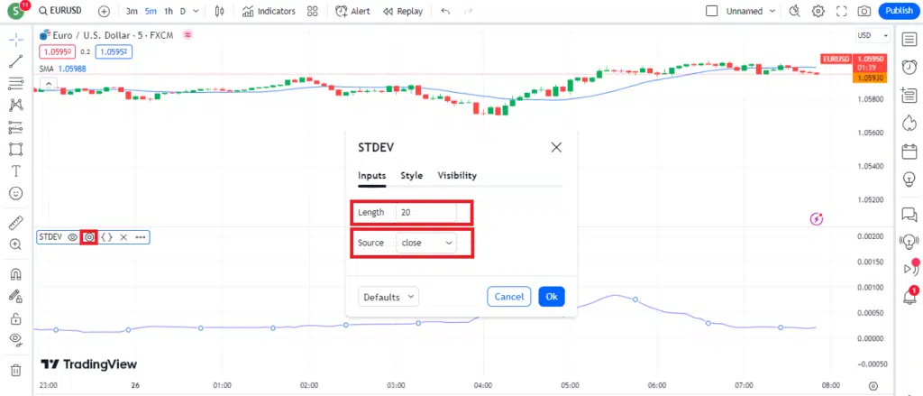The image size is (923, 396).
Task: Collapse the indicator legend chevron
Action: [49, 82]
